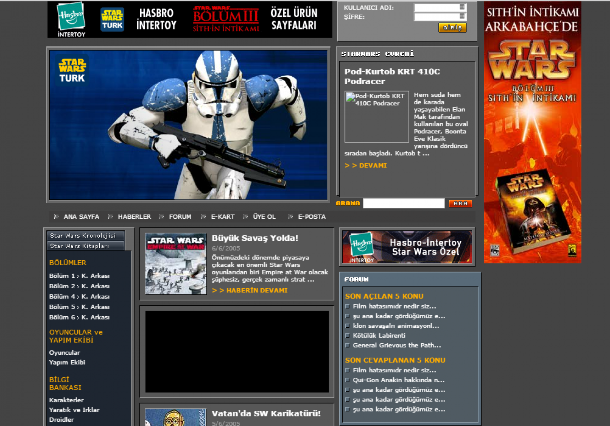
Task: Click the Pod-Kurtob KRT 410C Podracer image
Action: 377,117
